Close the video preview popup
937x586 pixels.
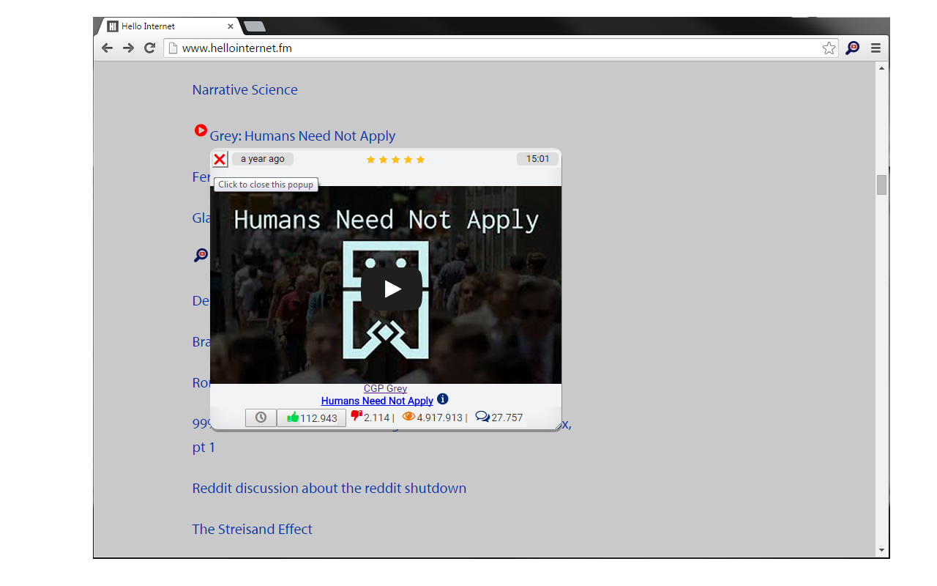(x=219, y=160)
